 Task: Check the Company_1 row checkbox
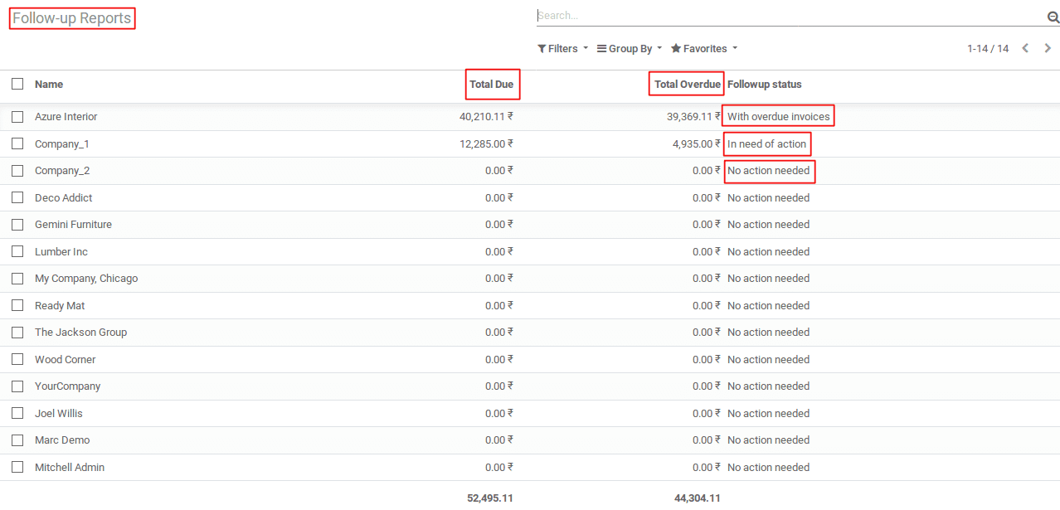click(17, 143)
